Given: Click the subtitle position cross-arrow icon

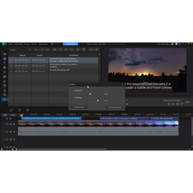Looking at the screenshot, I should 78,50.
